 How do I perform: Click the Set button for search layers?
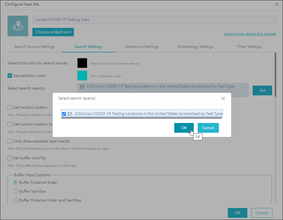point(262,90)
